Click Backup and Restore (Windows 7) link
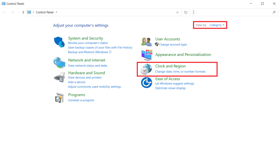280x147 pixels. [90, 52]
